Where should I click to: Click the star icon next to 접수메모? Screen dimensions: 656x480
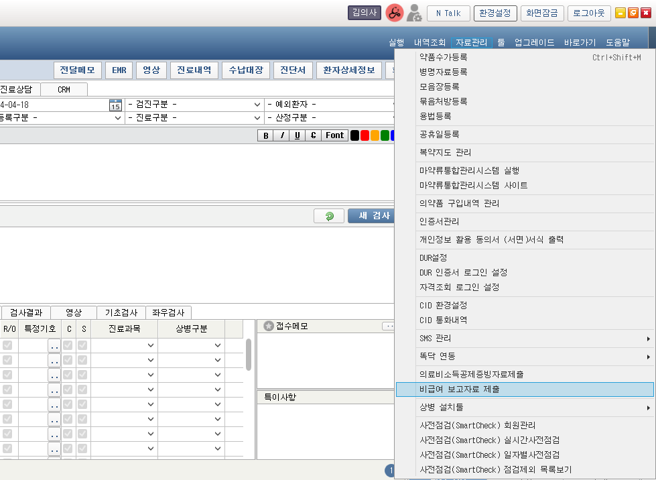[x=269, y=326]
